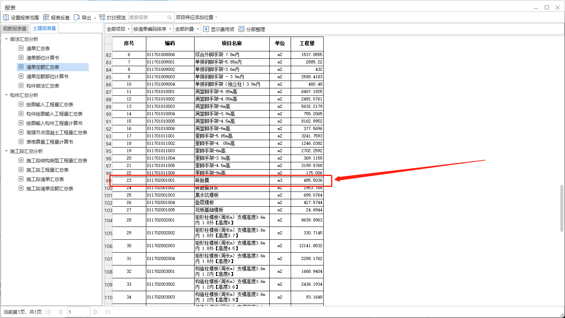Click quantity cell 8639.8963
The image size is (565, 318).
(x=307, y=220)
